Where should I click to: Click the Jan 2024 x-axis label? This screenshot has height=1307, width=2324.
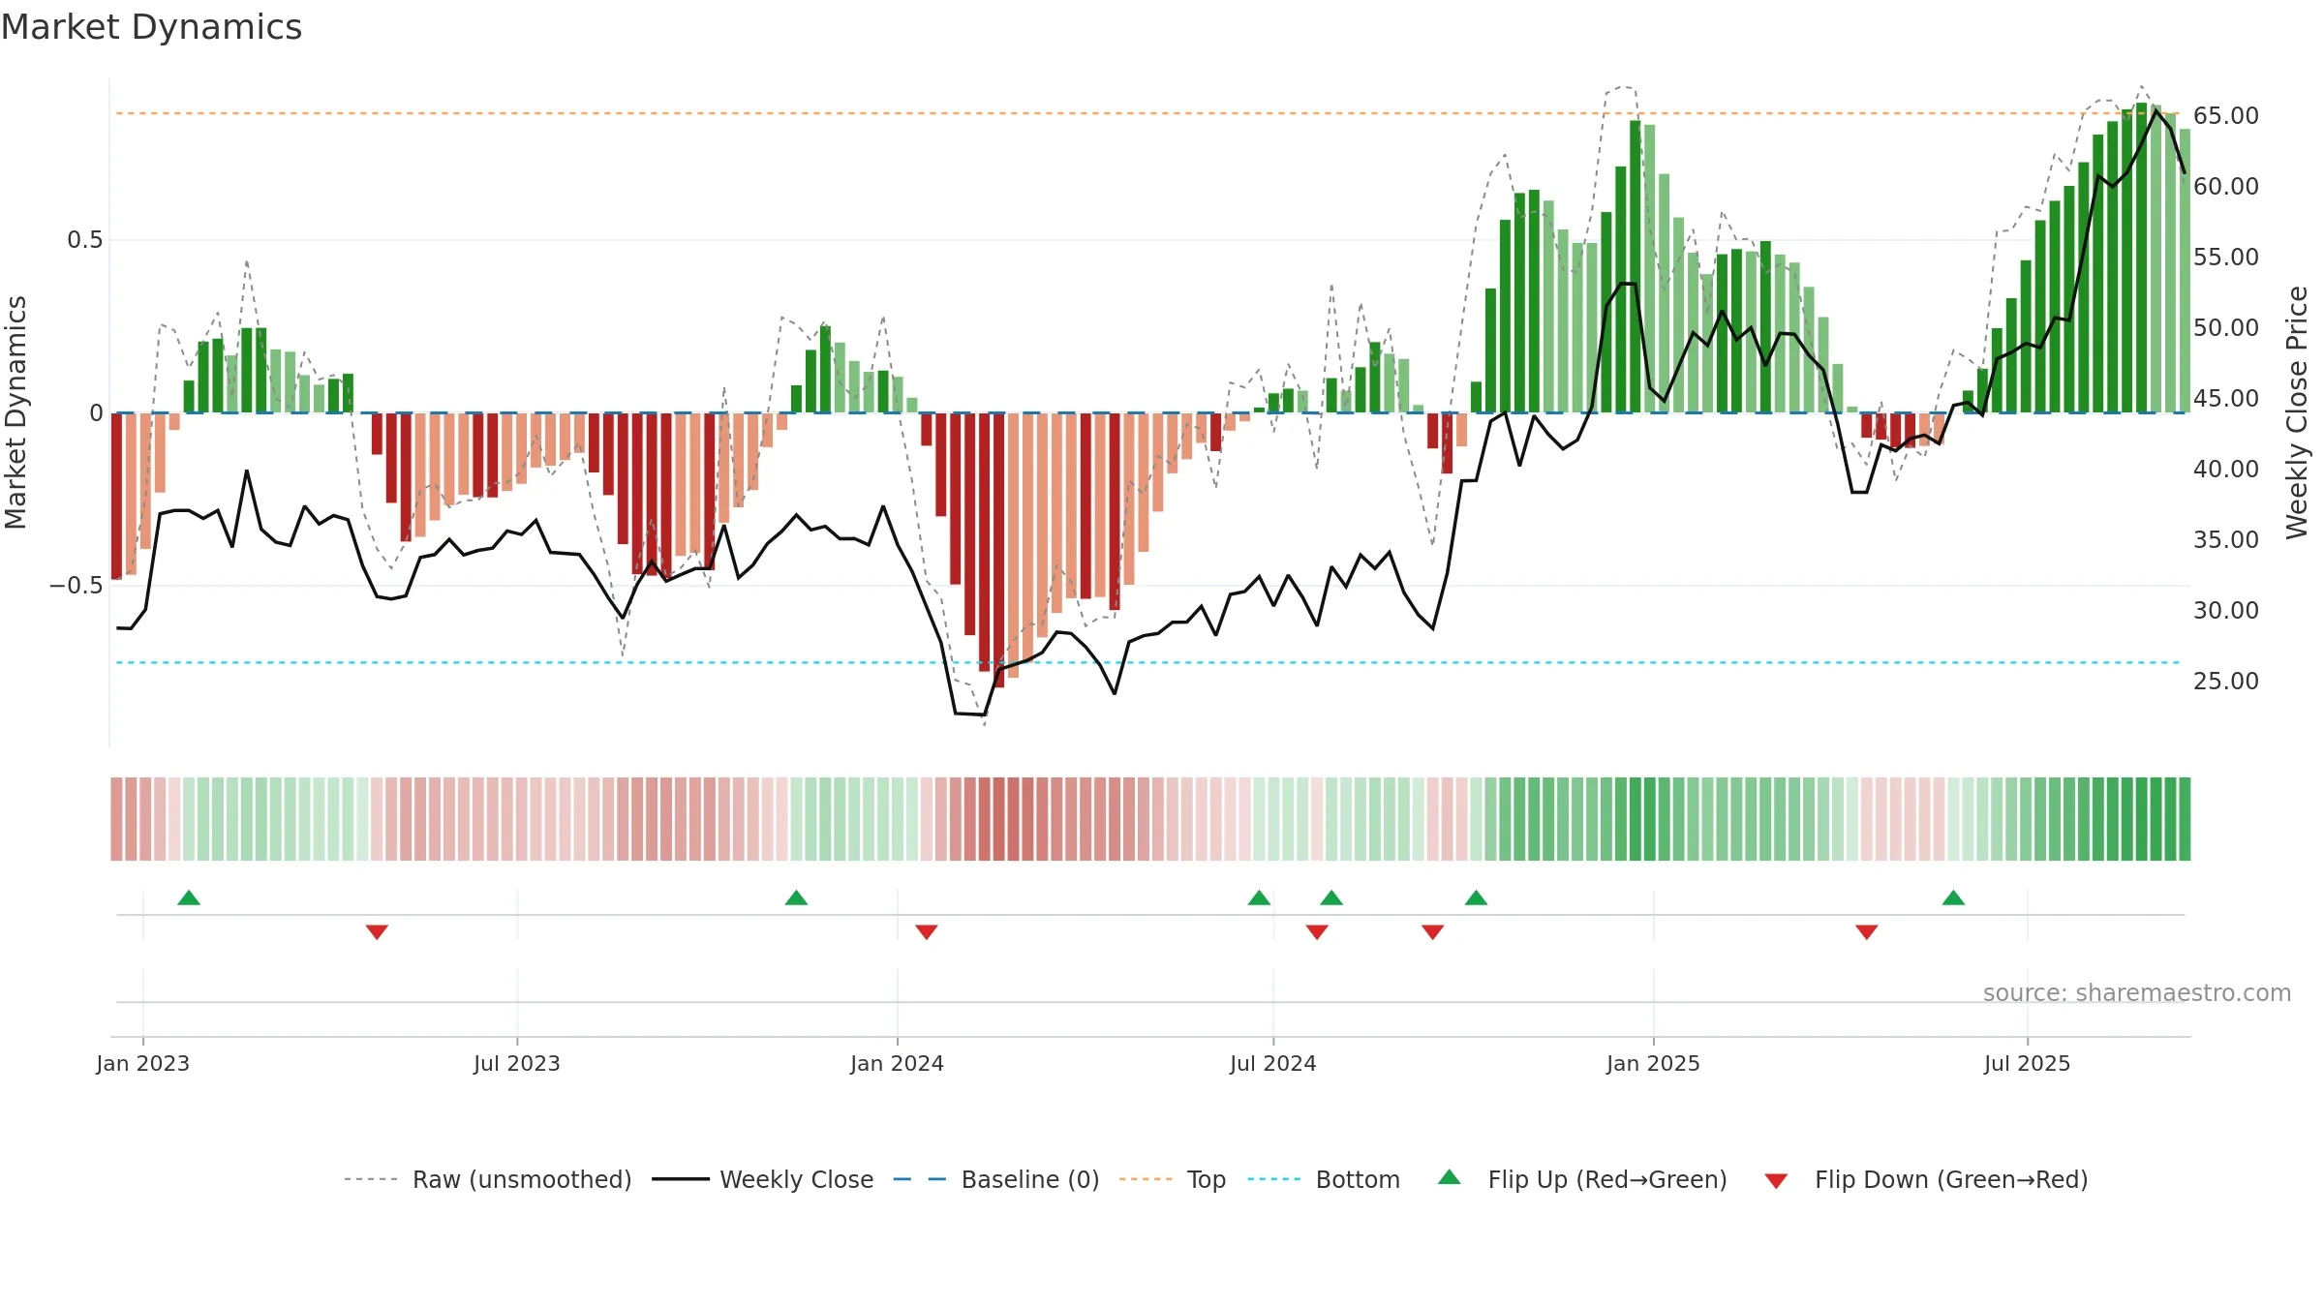coord(898,1063)
